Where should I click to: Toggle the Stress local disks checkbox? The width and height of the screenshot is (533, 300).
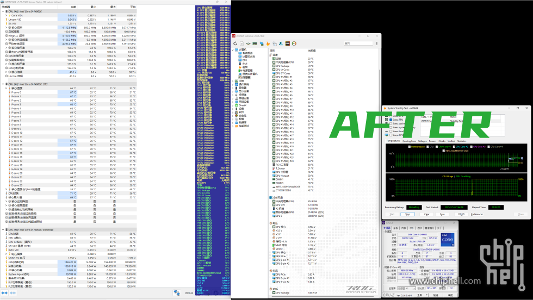pos(391,131)
